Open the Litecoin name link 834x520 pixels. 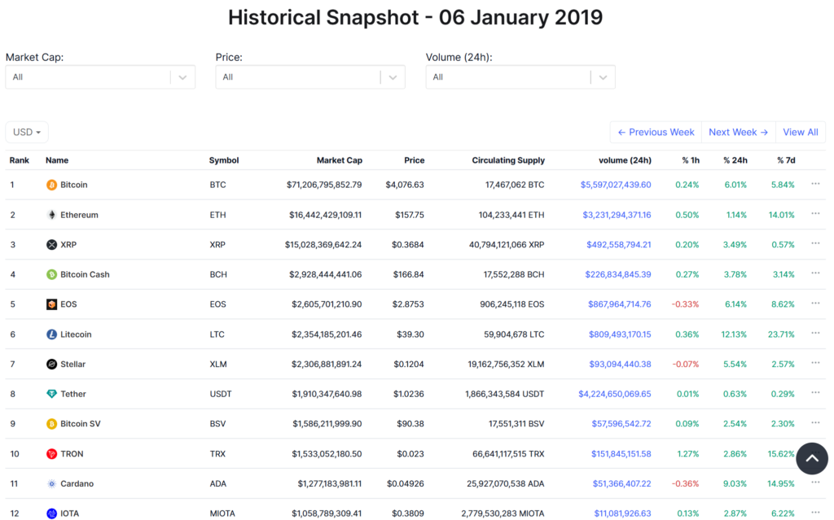tap(76, 334)
